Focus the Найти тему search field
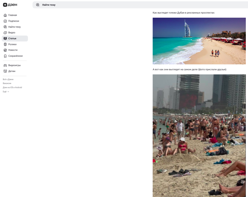Viewport: 248px width, 197px height. coord(140,5)
